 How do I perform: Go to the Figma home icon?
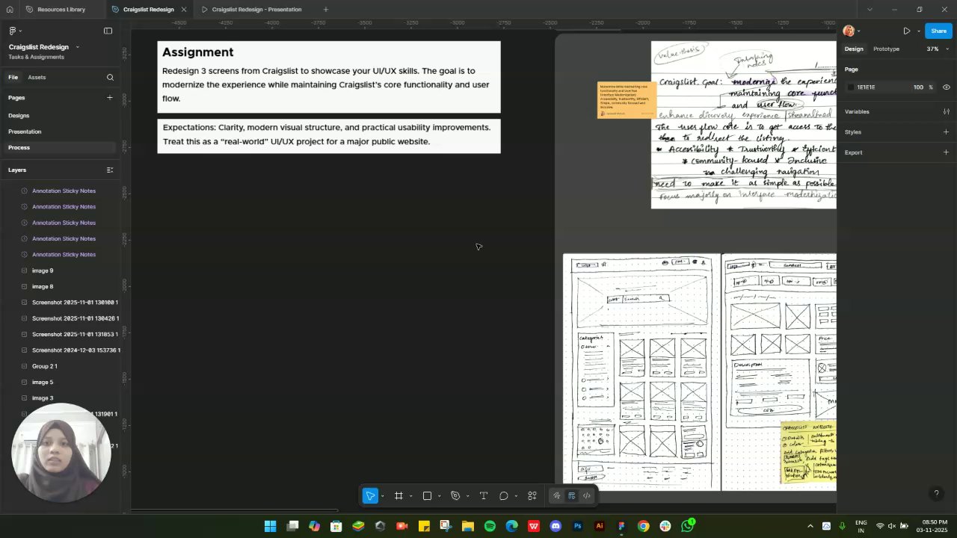pyautogui.click(x=10, y=10)
